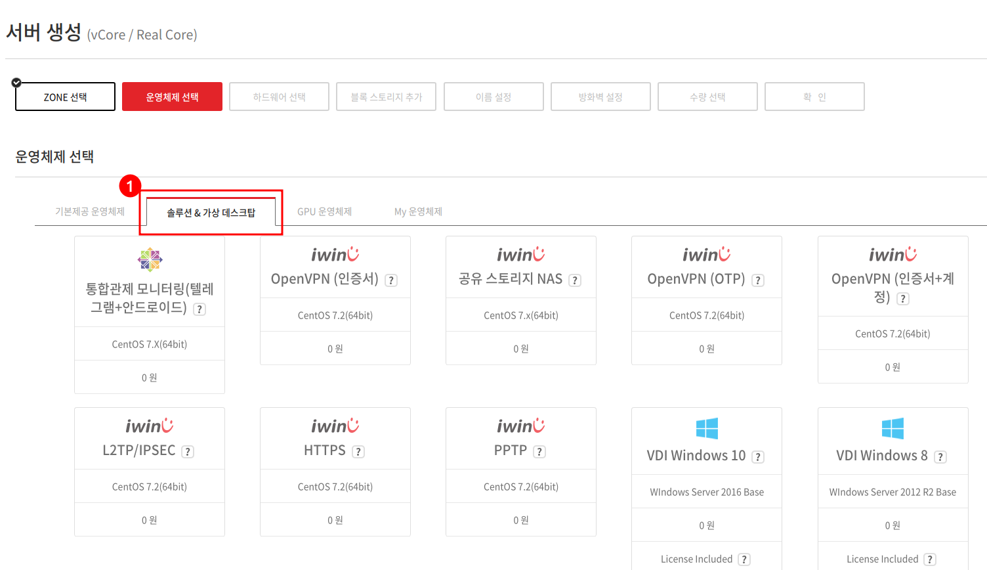Open help icon next to VDI Windows 10
The height and width of the screenshot is (570, 987).
[x=758, y=457]
